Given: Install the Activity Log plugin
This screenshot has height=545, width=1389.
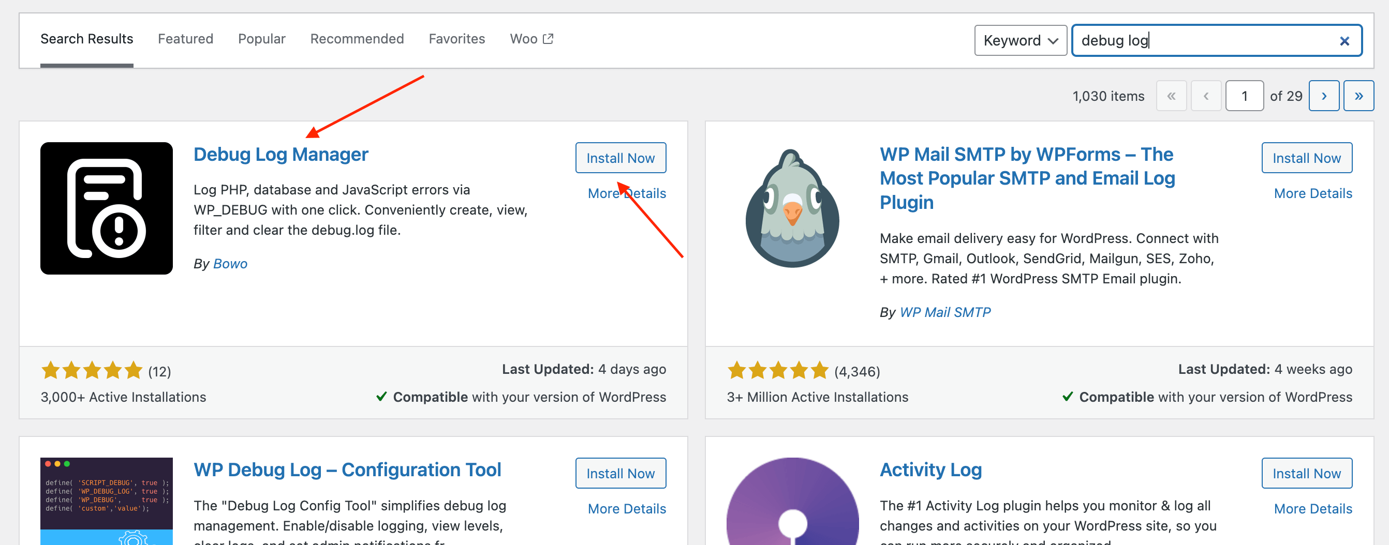Looking at the screenshot, I should tap(1307, 473).
